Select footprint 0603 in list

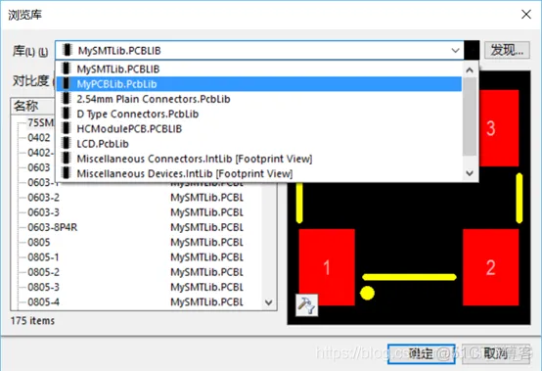39,167
